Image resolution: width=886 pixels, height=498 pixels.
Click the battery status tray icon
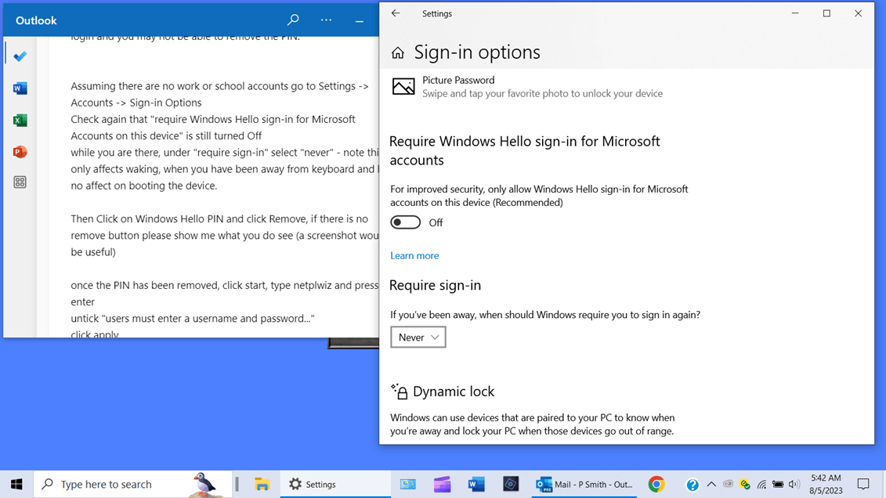tap(778, 485)
